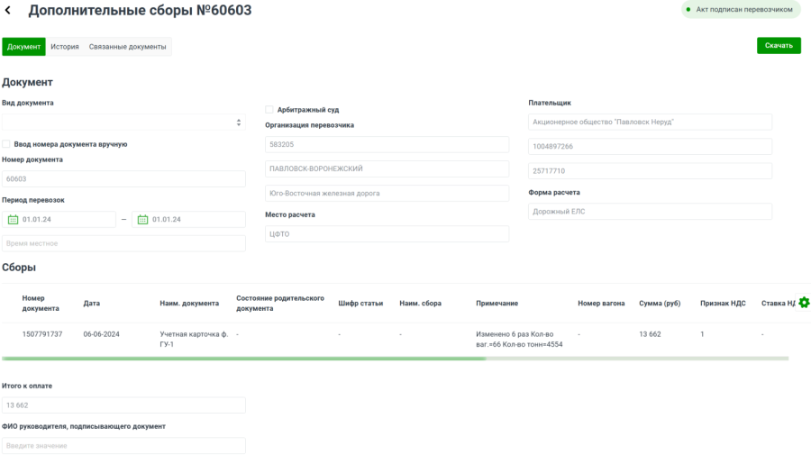Click the Акт подписан перевозчиком status badge
This screenshot has height=473, width=811.
pyautogui.click(x=740, y=10)
